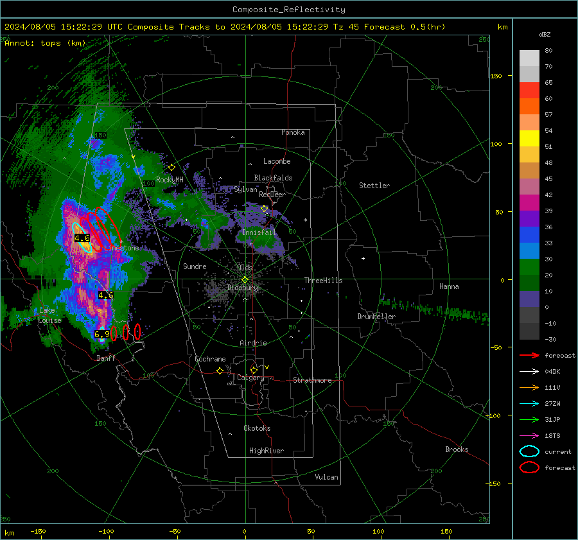Click the Vulcan city label
578x540 pixels.
(327, 477)
